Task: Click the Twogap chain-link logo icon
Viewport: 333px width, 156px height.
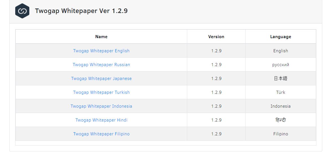Action: tap(22, 11)
